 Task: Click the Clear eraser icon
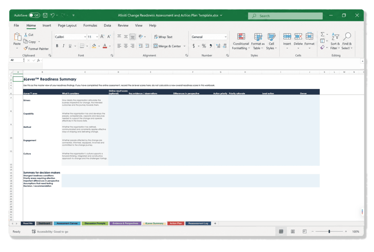coord(323,47)
